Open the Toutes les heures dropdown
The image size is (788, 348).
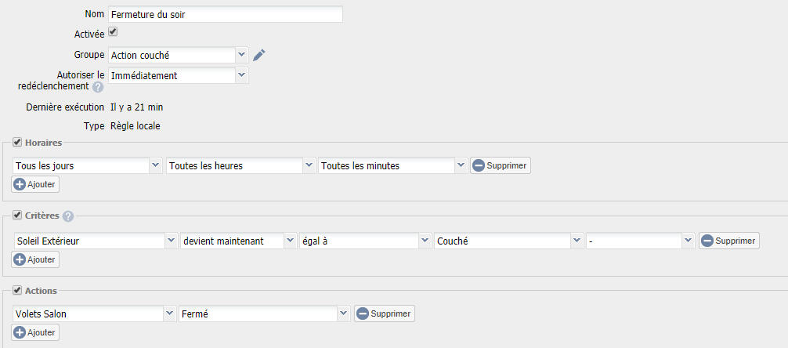(240, 165)
